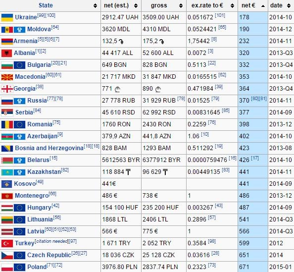Click the Kazakhstan tenge currency symbol in net column

click(x=128, y=172)
